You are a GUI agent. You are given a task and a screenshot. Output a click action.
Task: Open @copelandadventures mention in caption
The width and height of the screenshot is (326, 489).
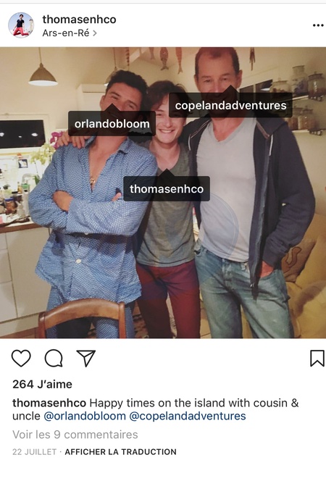188,416
